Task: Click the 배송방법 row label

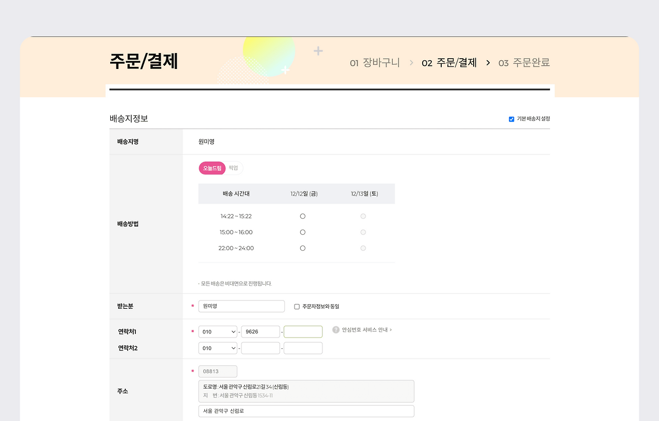Action: [x=128, y=224]
